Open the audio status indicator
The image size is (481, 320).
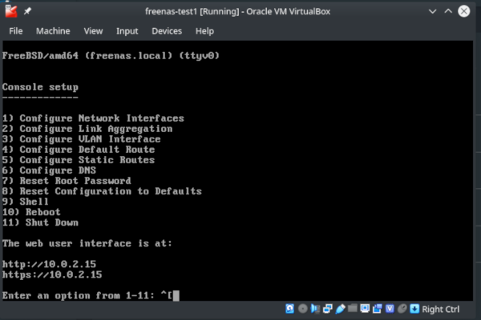pyautogui.click(x=315, y=309)
